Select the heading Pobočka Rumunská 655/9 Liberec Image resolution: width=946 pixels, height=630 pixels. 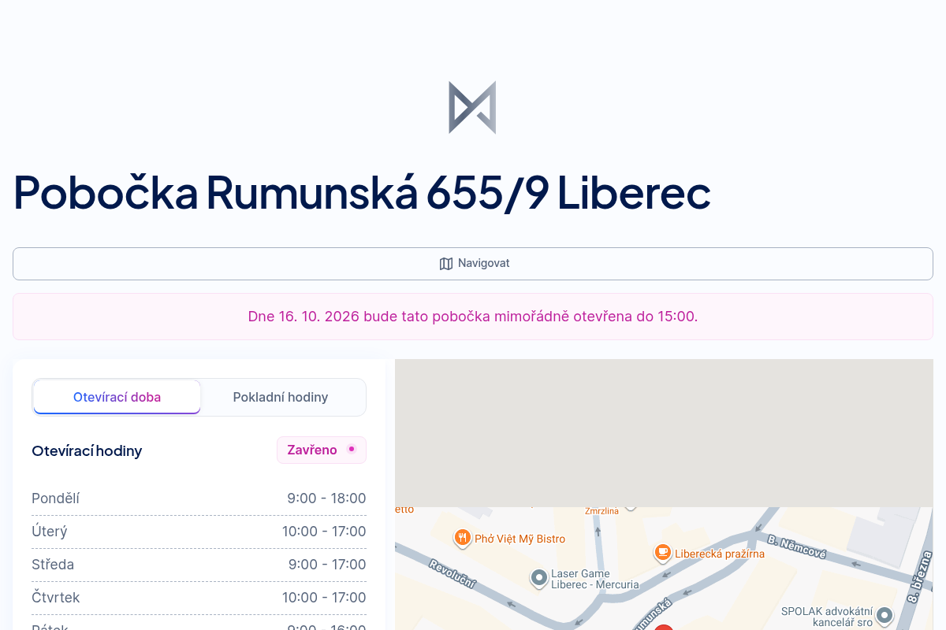click(x=362, y=191)
